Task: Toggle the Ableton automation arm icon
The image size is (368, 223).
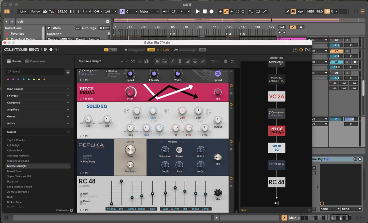Action: coord(226,11)
